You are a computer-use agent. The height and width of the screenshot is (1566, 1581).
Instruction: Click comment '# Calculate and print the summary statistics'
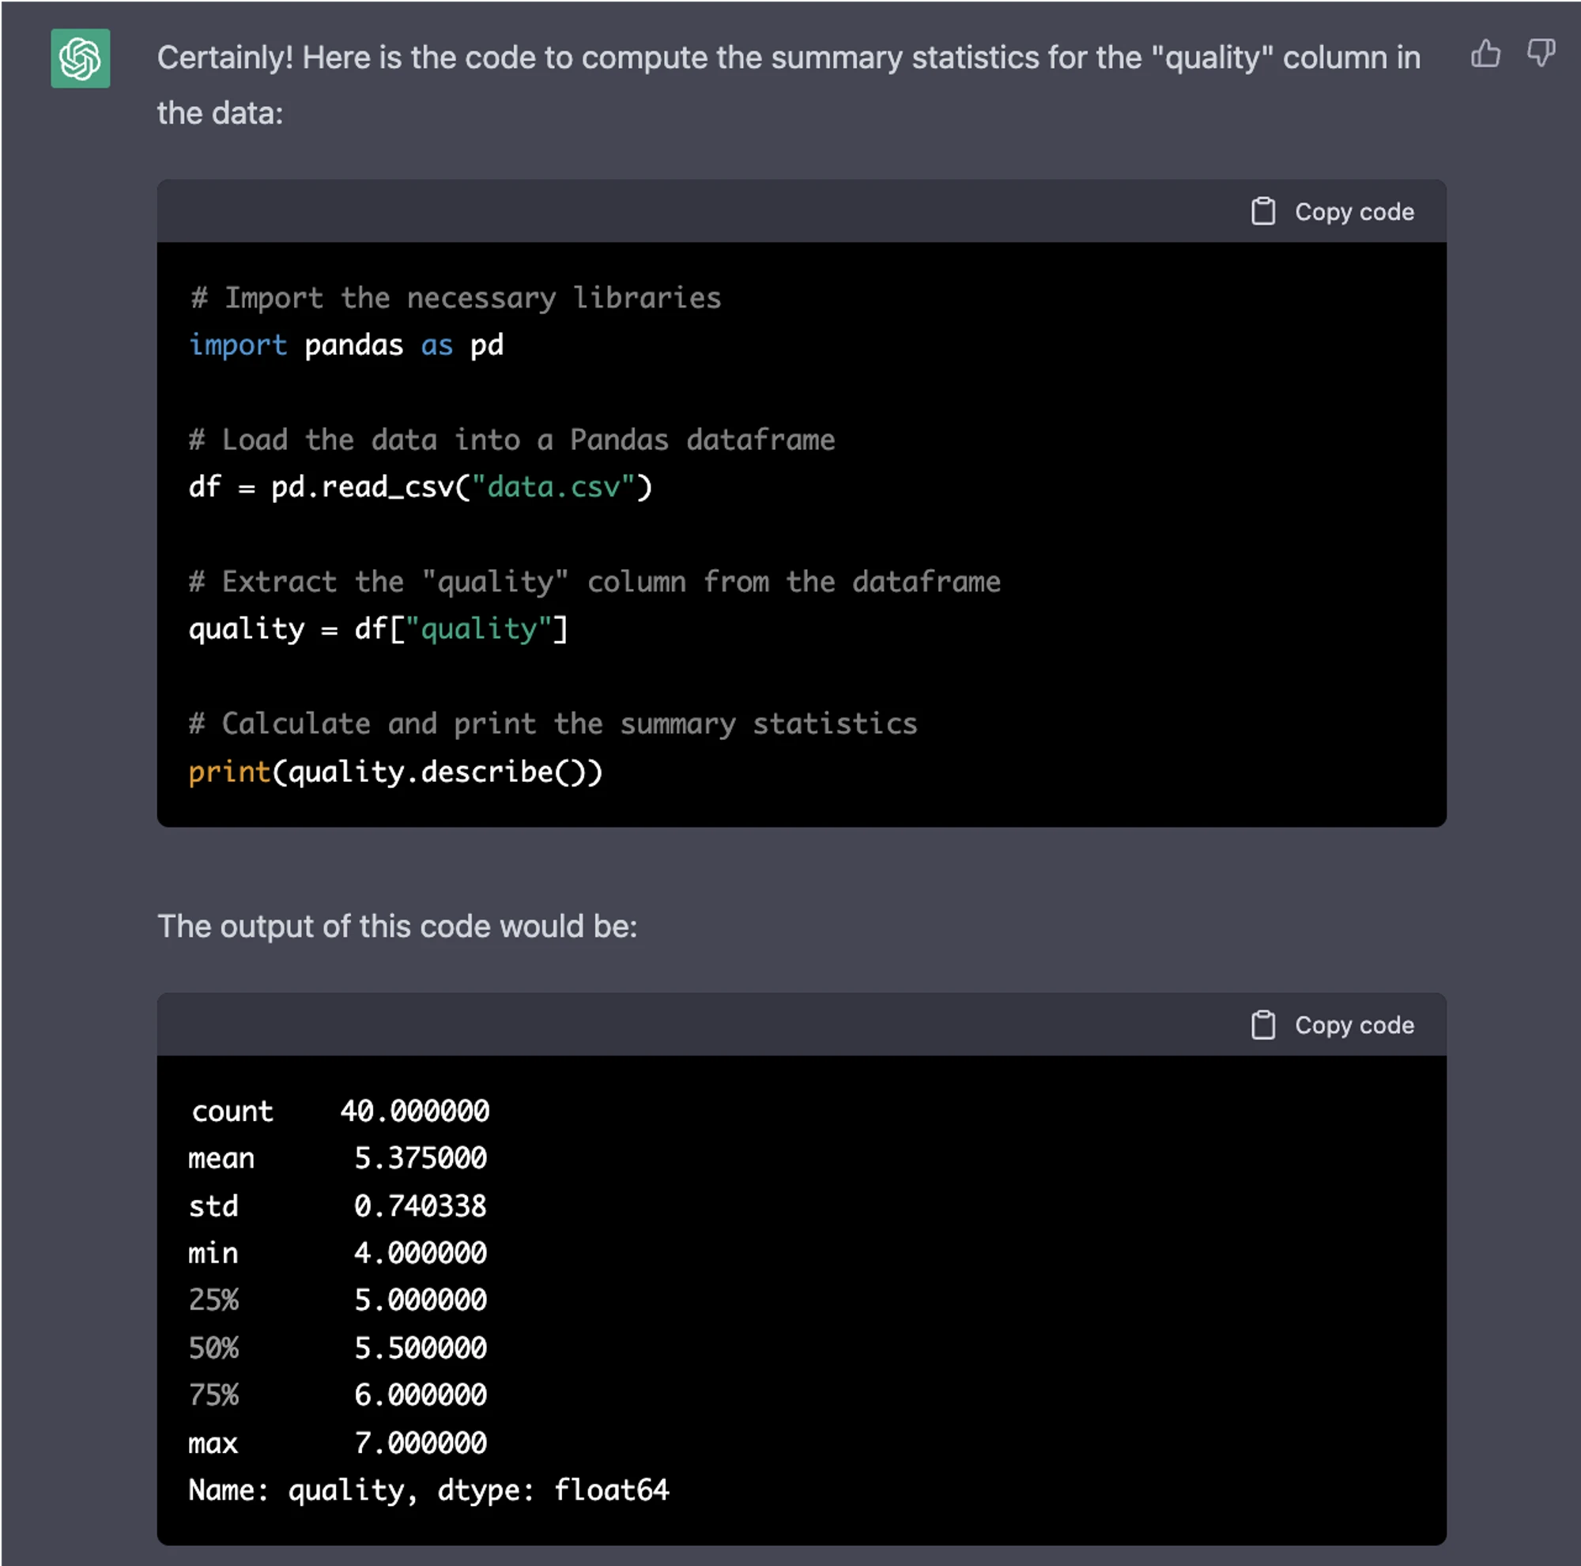(553, 724)
